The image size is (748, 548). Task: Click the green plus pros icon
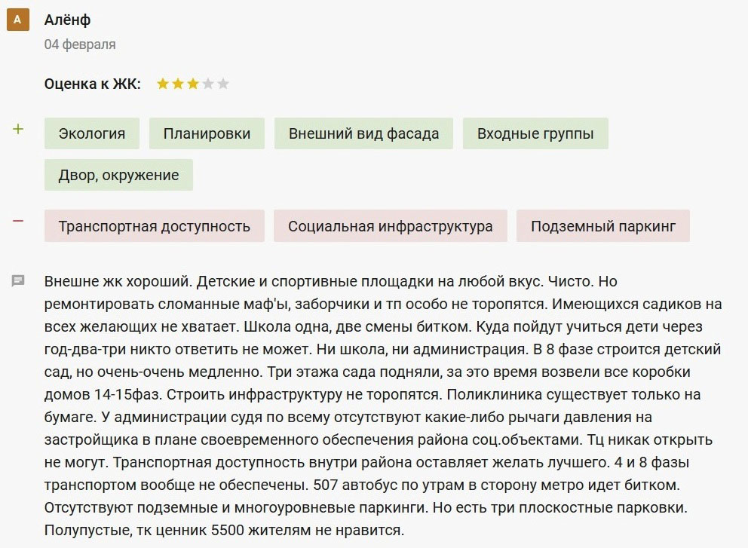(x=17, y=129)
